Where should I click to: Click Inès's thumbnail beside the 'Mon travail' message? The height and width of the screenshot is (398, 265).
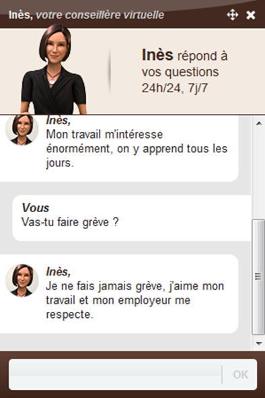22,129
